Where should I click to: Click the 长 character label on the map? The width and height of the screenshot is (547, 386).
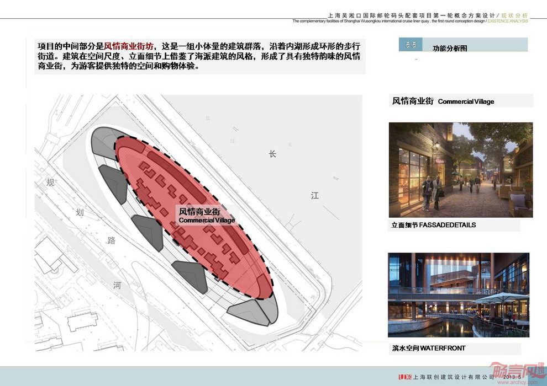272,154
